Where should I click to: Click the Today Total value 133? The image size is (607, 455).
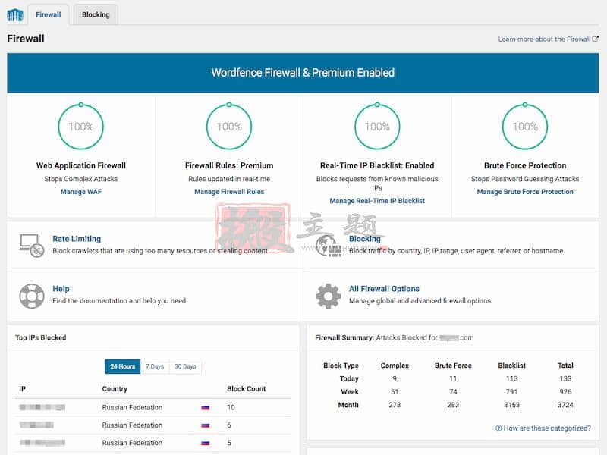coord(565,378)
